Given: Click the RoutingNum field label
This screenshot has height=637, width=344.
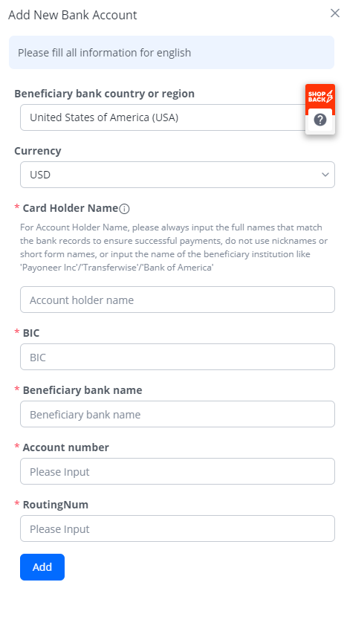Looking at the screenshot, I should (55, 505).
